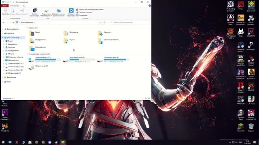259x145 pixels.
Task: Click the L.A. Noire desktop shortcut
Action: pyautogui.click(x=251, y=100)
